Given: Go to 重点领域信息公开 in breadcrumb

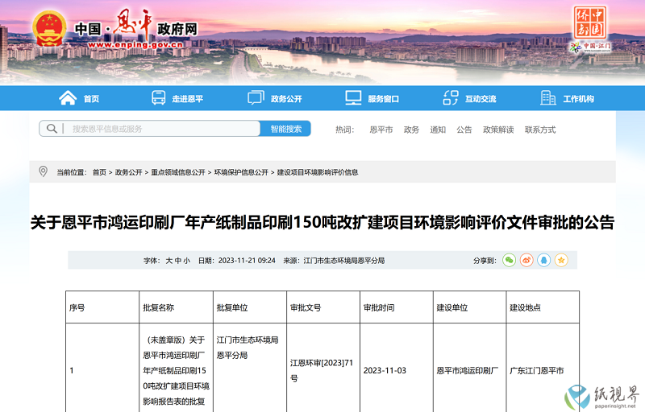Looking at the screenshot, I should (x=177, y=172).
